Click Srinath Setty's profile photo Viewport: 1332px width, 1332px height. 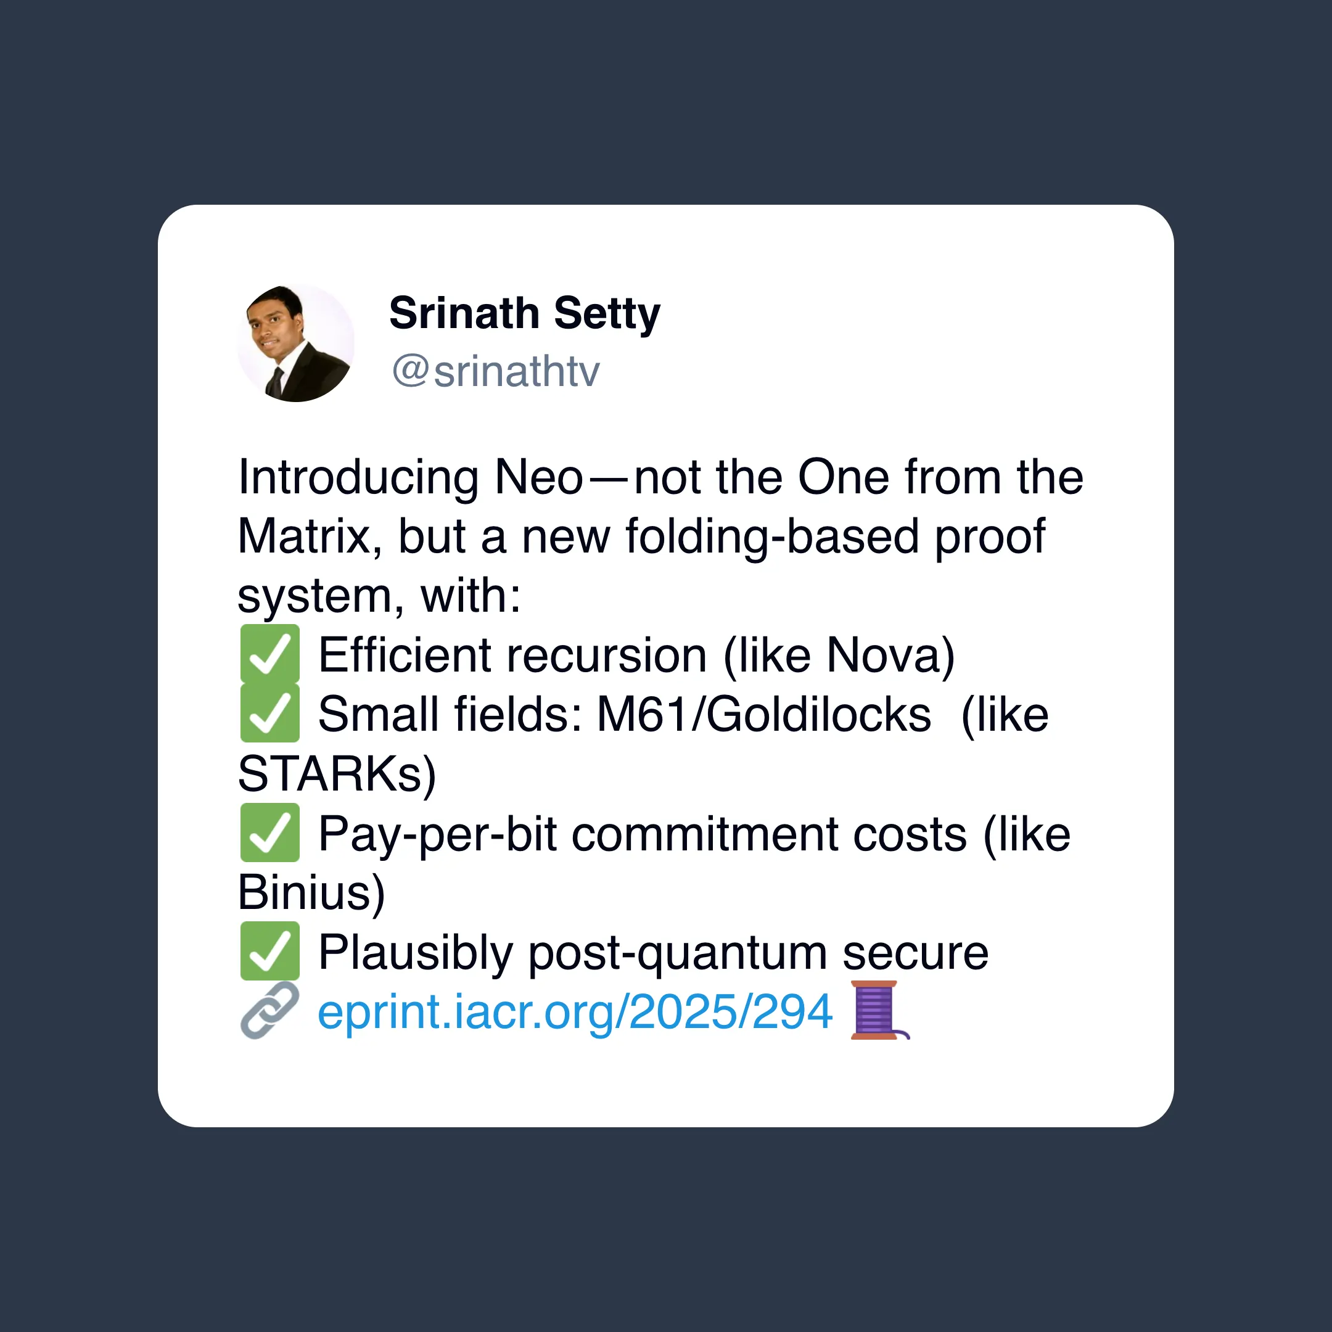pyautogui.click(x=296, y=343)
